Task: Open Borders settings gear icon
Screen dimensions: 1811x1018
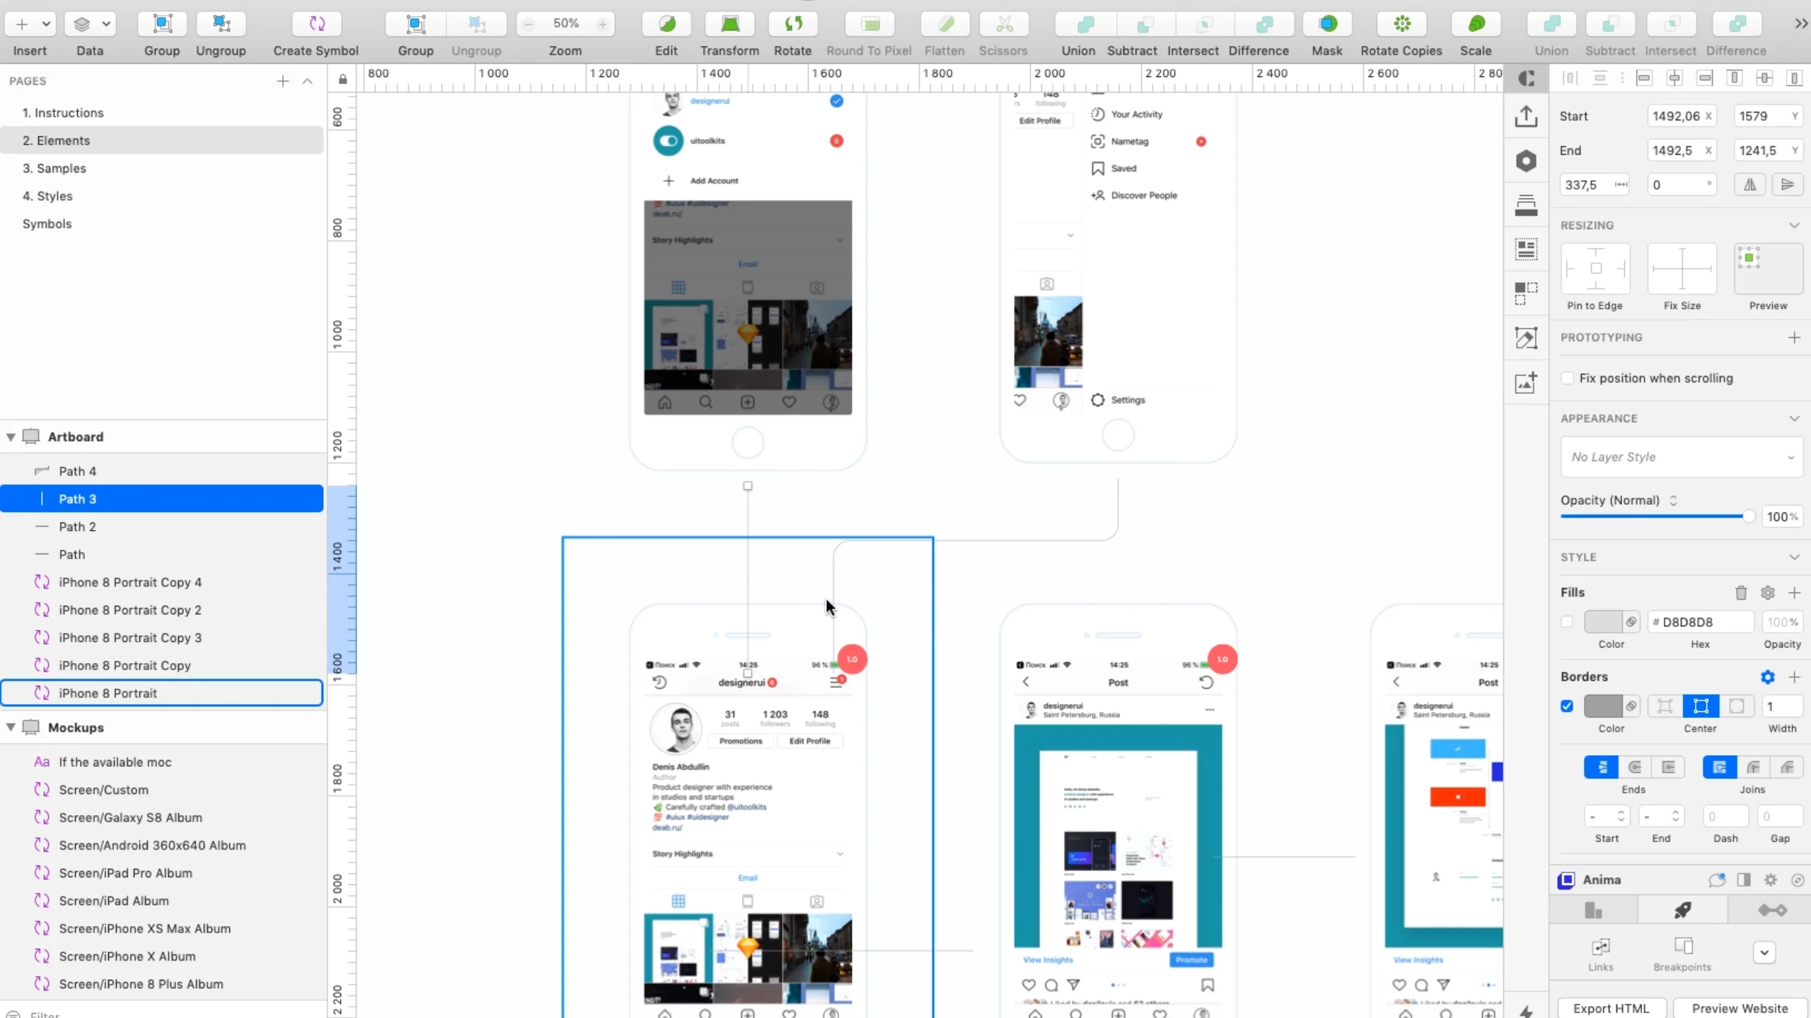Action: [x=1767, y=677]
